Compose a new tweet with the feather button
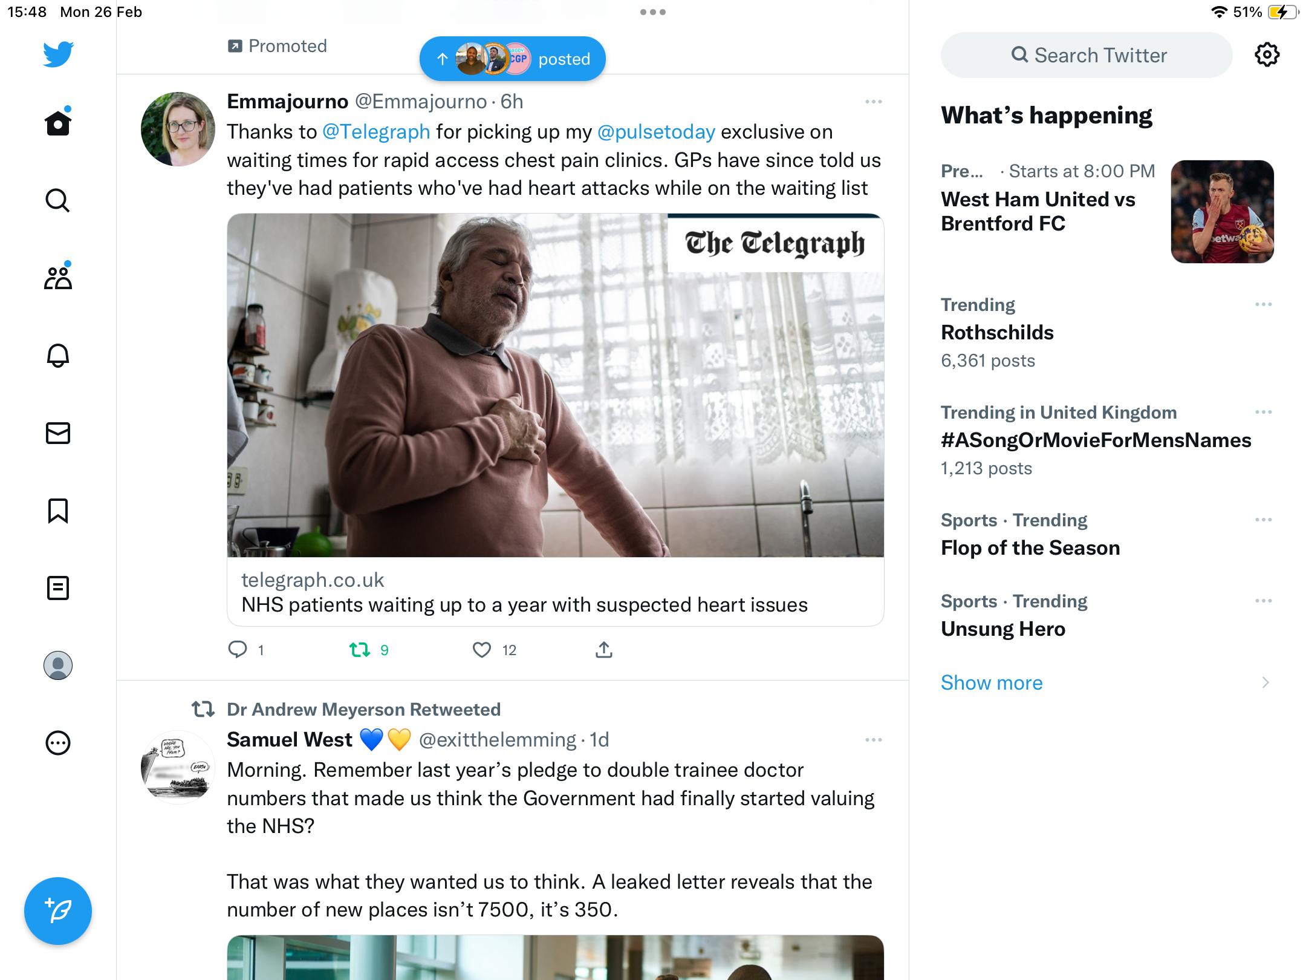Screen dimensions: 1306x980 58,910
